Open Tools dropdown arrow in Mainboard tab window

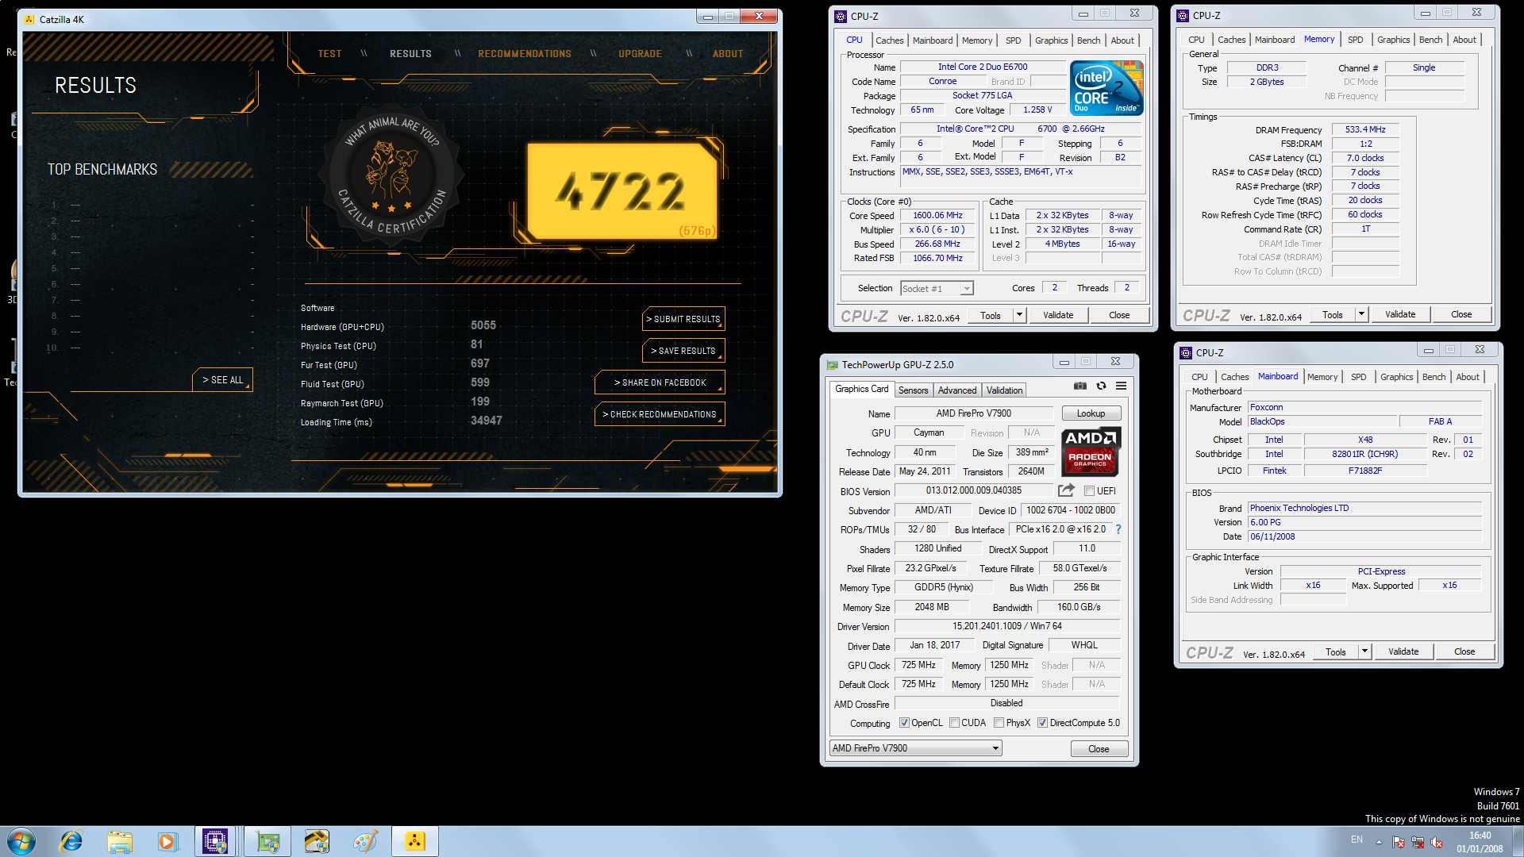[x=1364, y=651]
